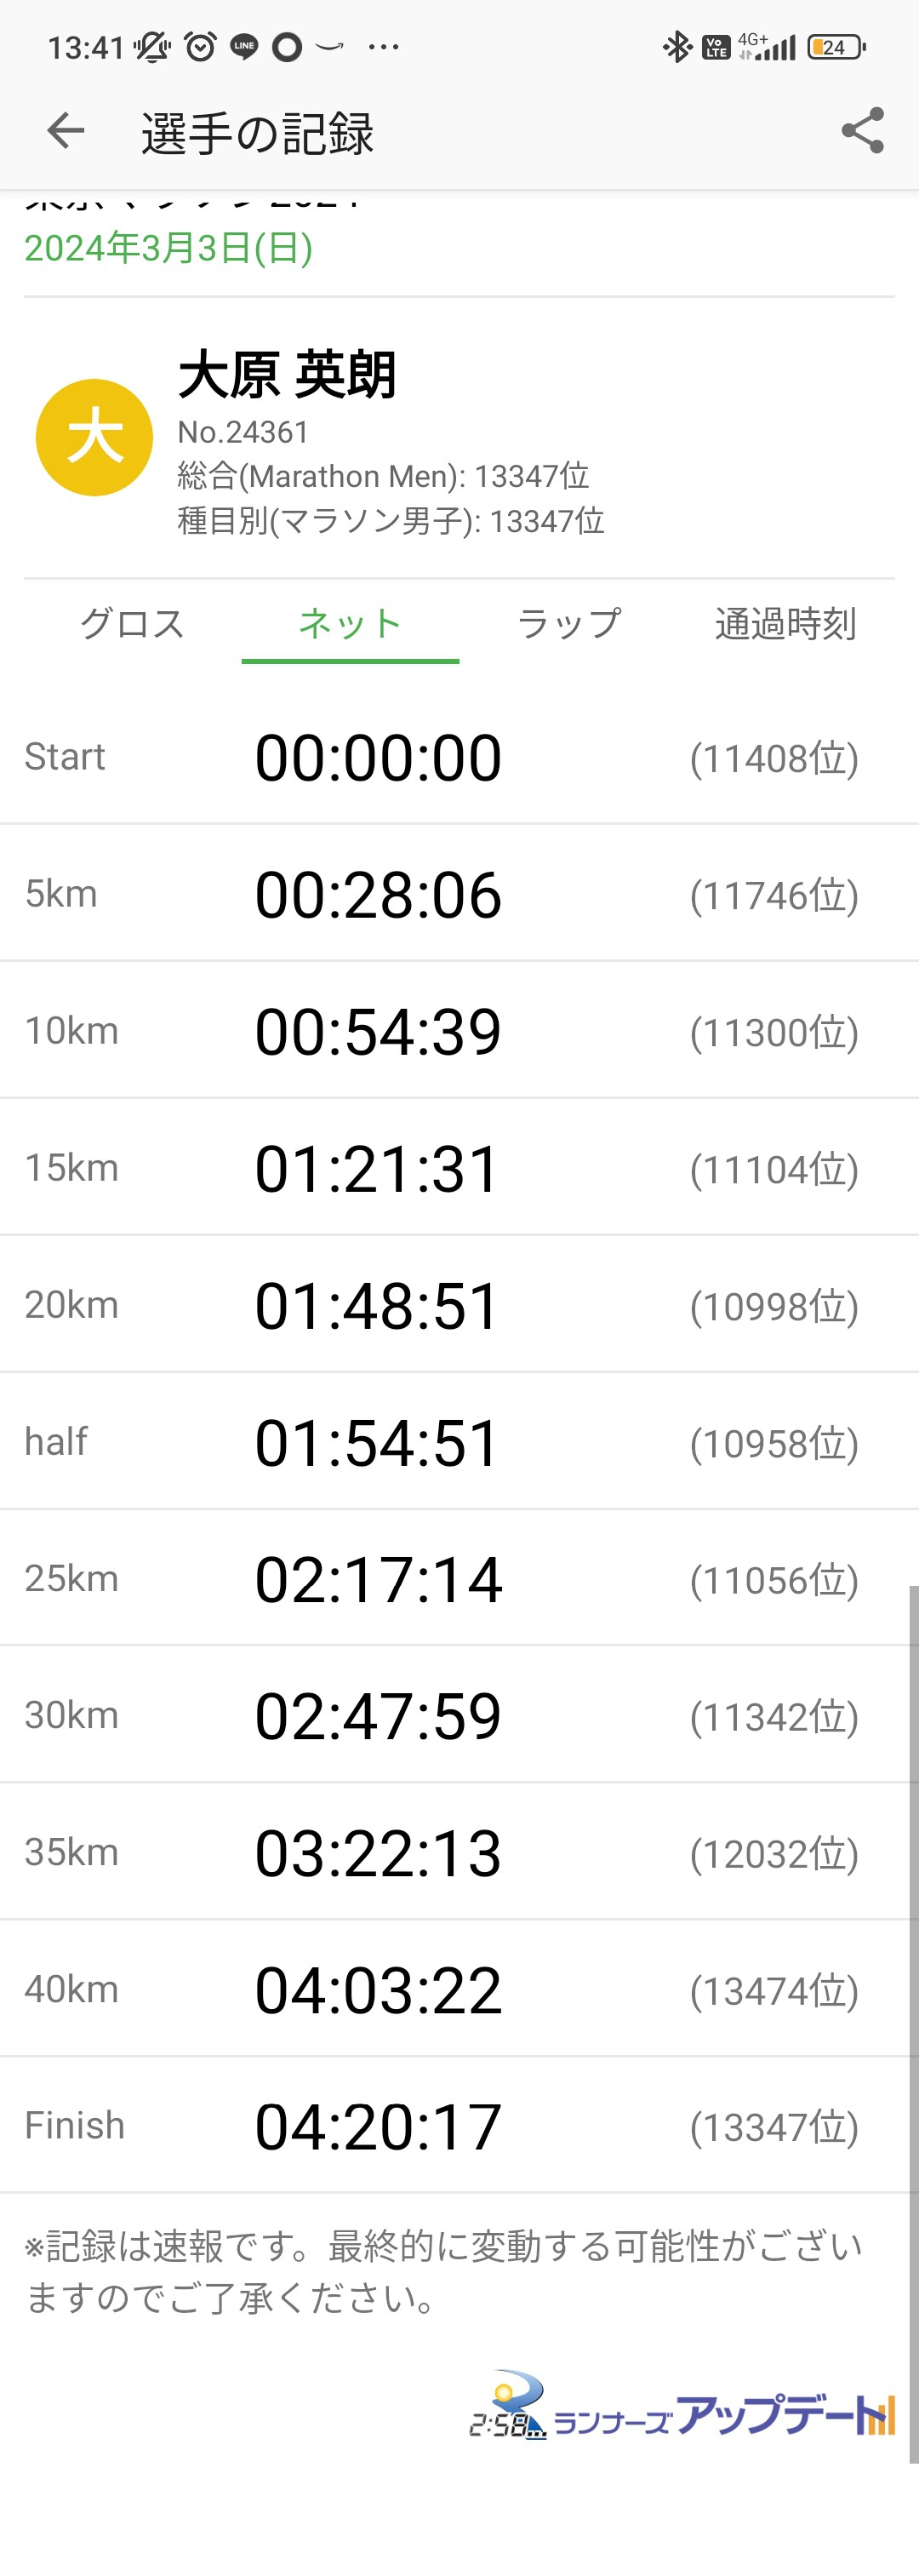The width and height of the screenshot is (919, 2576).
Task: Tap the half split row time
Action: tap(378, 1443)
